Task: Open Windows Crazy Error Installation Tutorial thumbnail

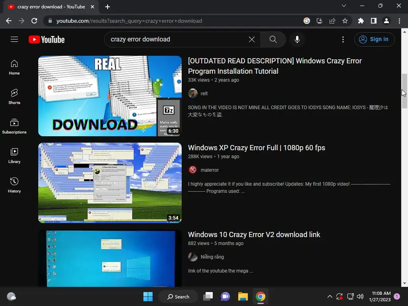Action: coord(110,96)
